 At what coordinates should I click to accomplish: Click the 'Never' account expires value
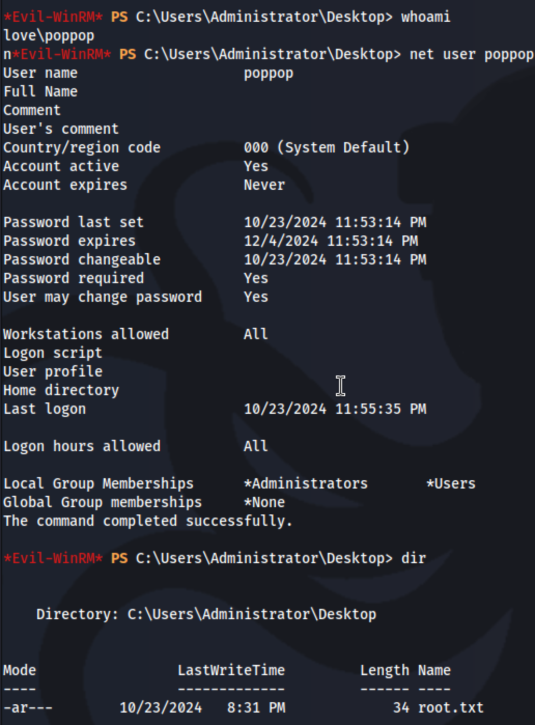(x=264, y=185)
